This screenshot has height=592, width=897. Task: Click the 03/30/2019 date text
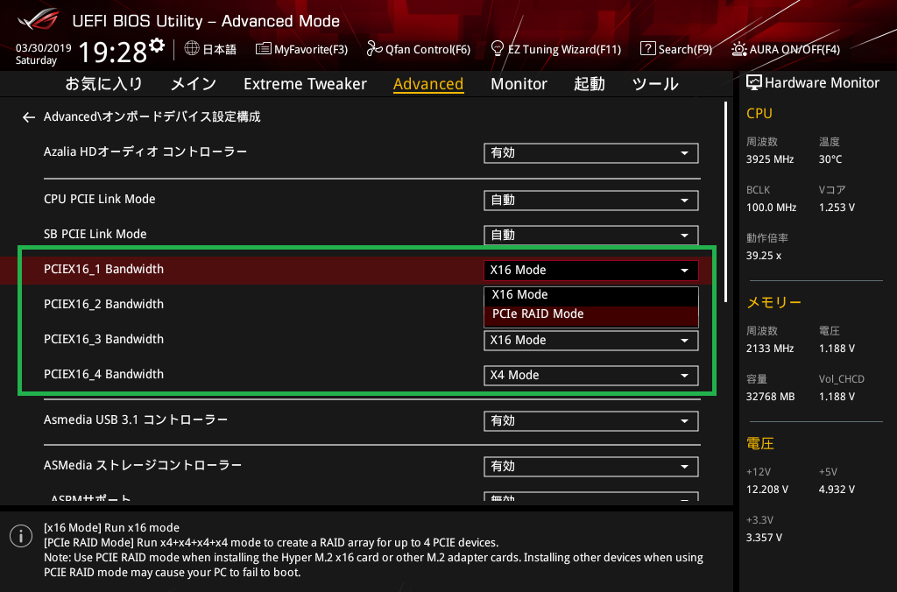coord(43,48)
